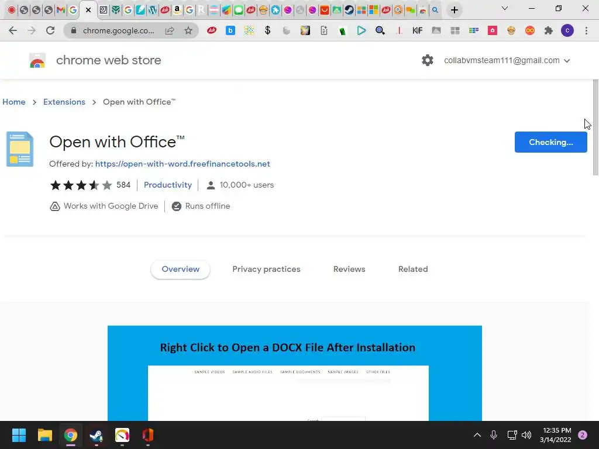Image resolution: width=599 pixels, height=449 pixels.
Task: Open Web Store settings gear
Action: pos(428,60)
